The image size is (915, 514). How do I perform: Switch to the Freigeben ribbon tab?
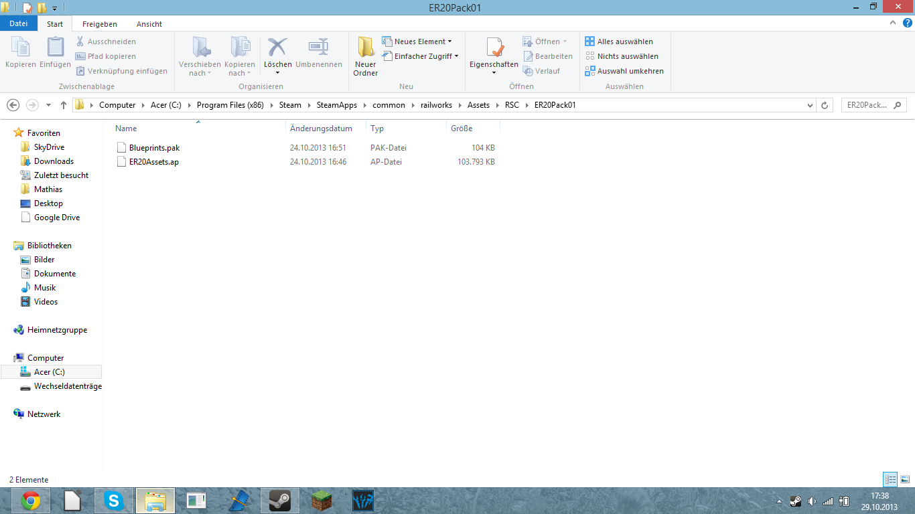coord(100,24)
